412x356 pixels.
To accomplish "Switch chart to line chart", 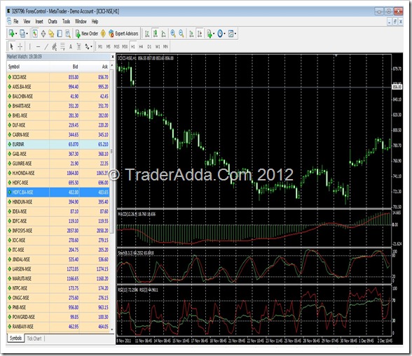I will pyautogui.click(x=163, y=34).
